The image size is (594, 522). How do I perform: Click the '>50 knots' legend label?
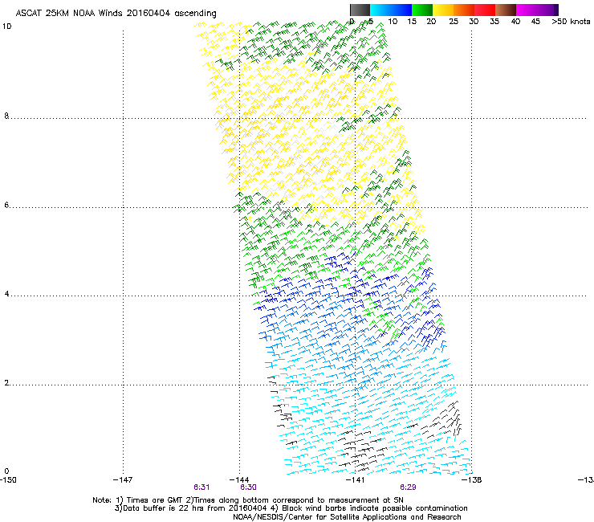571,22
